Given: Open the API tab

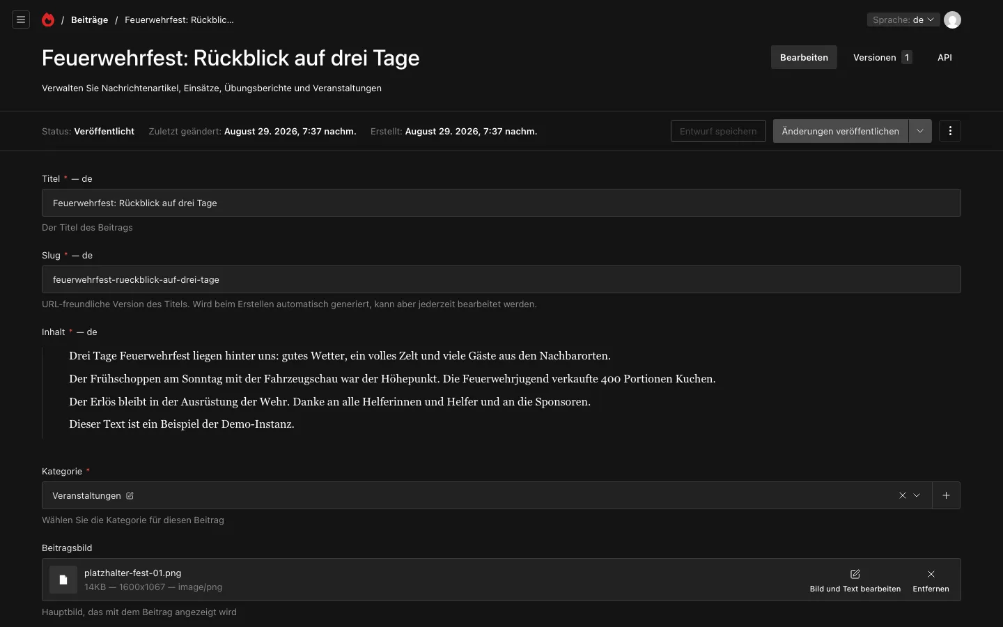Looking at the screenshot, I should point(944,57).
